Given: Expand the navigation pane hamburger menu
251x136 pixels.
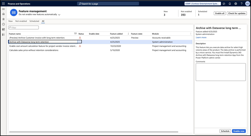Looking at the screenshot, I should pos(3,9).
